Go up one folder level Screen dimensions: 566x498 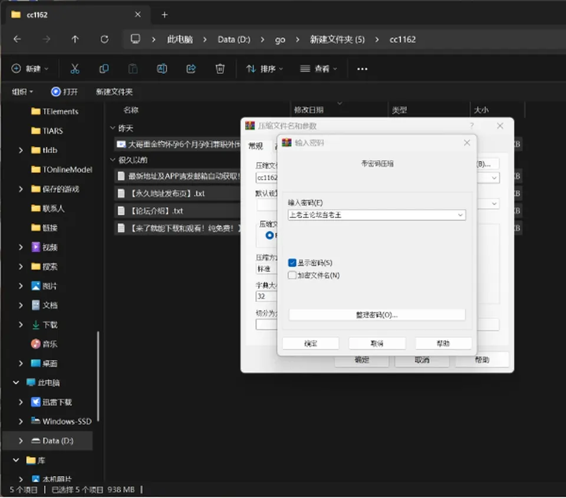pyautogui.click(x=75, y=39)
